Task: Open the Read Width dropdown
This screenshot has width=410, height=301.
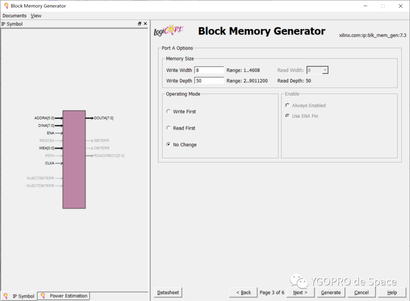Action: [325, 70]
